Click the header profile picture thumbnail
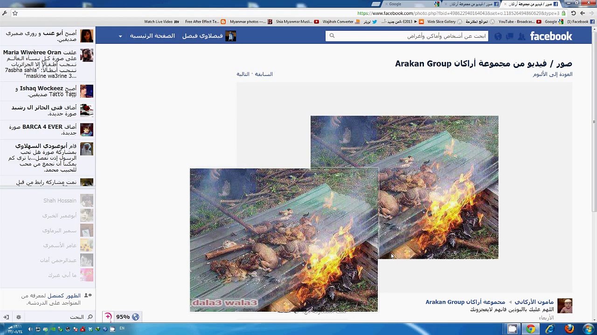Image resolution: width=597 pixels, height=335 pixels. tap(231, 36)
